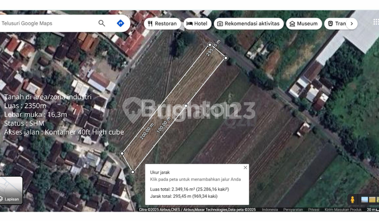Click the left measurement node above bottom corner
This screenshot has height=221, width=379.
(x=122, y=153)
